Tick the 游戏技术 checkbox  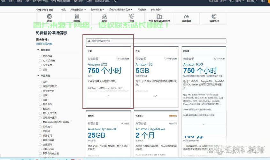(x=40, y=126)
